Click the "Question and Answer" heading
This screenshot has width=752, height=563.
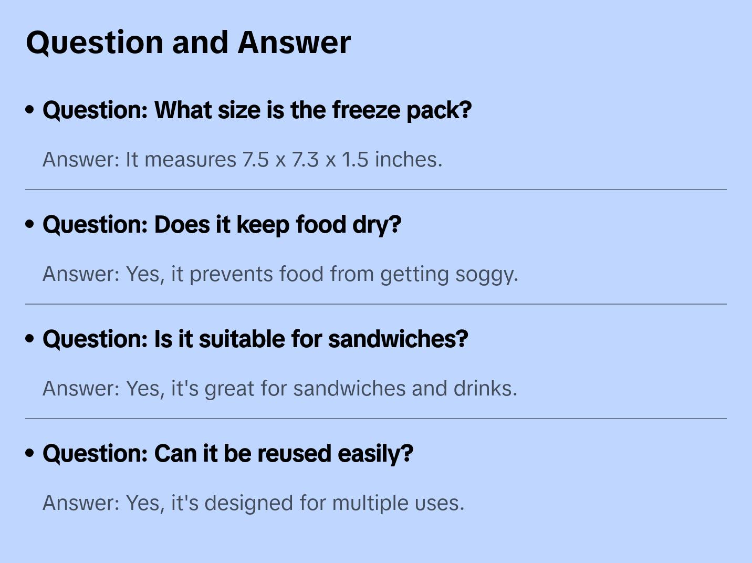pos(188,42)
